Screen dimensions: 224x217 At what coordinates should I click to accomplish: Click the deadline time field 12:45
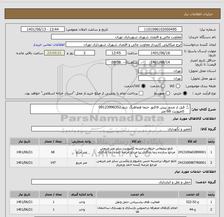[116, 53]
